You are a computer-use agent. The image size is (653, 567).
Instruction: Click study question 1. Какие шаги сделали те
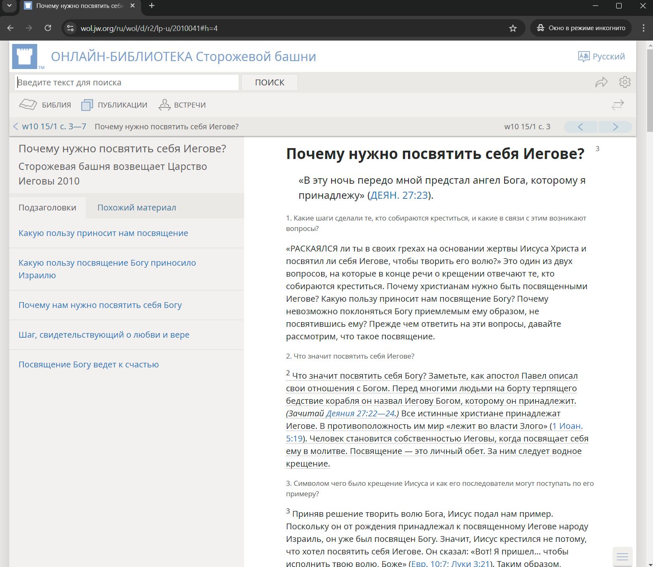(x=436, y=223)
